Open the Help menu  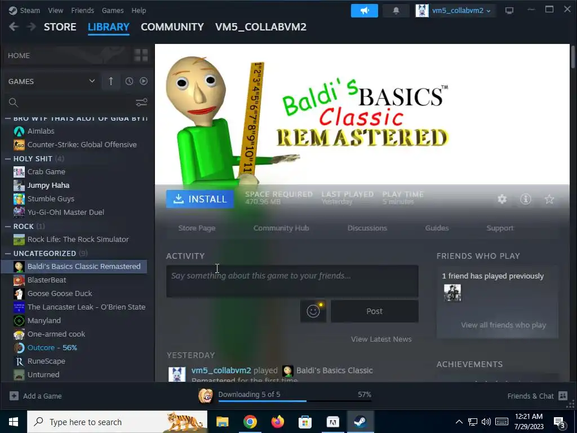point(139,11)
